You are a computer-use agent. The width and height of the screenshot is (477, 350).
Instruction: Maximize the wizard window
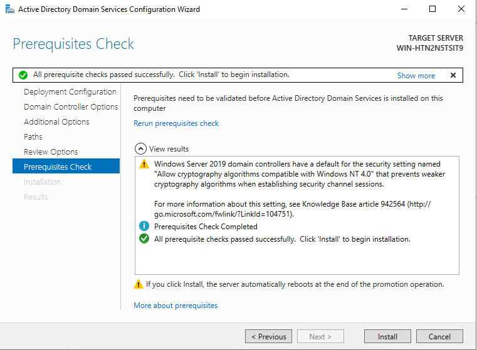point(432,9)
